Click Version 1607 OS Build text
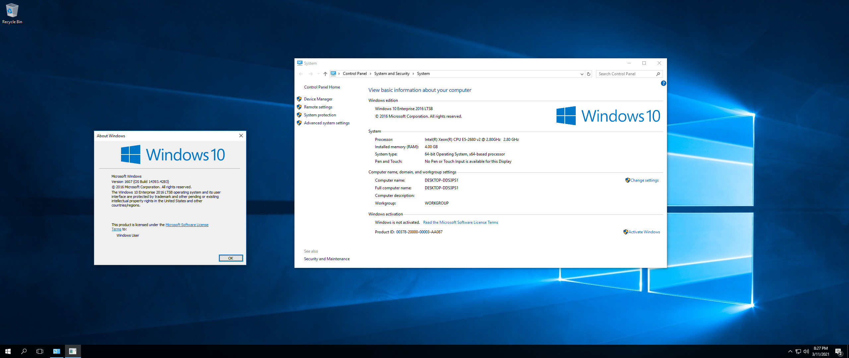Viewport: 849px width, 358px height. tap(140, 182)
